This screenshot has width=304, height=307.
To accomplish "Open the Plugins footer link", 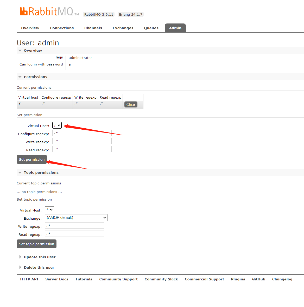I will (x=238, y=279).
